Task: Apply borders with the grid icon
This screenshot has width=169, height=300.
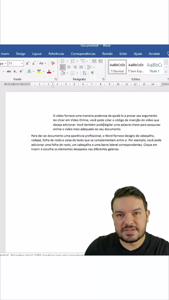Action: [73, 73]
